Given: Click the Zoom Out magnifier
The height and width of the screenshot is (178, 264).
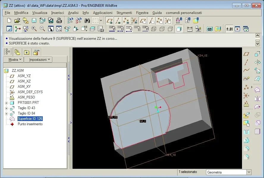Looking at the screenshot, I should (42, 29).
